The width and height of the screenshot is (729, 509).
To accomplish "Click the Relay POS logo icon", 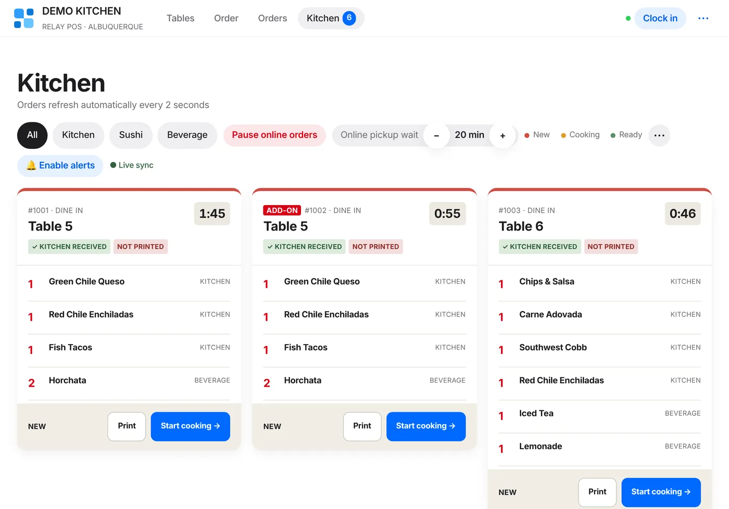I will click(x=24, y=18).
